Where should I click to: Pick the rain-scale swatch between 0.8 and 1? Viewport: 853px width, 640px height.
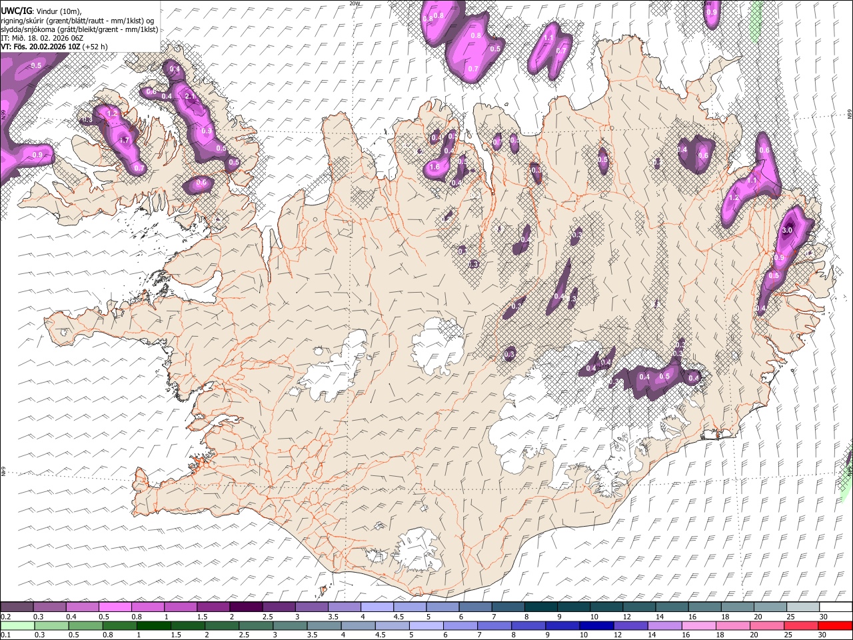click(120, 625)
